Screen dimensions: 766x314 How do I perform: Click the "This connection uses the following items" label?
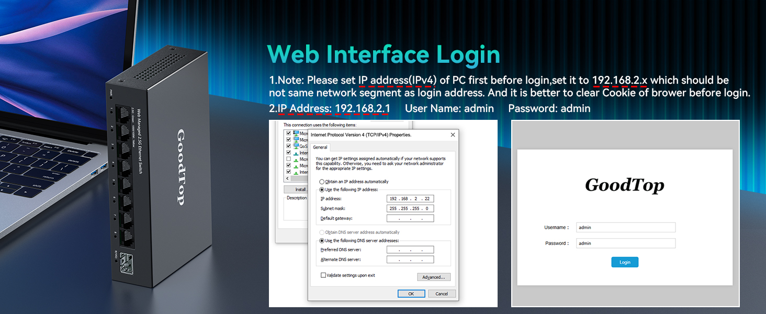(x=320, y=125)
